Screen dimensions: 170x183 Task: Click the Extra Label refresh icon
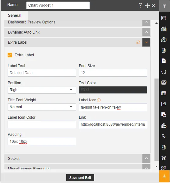pyautogui.click(x=138, y=42)
